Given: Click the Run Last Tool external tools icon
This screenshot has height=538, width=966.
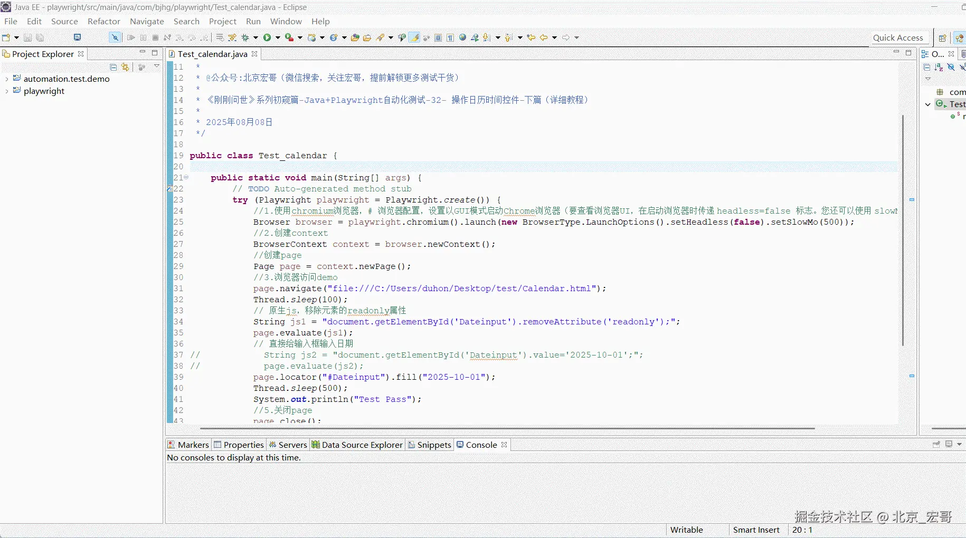Looking at the screenshot, I should click(289, 37).
